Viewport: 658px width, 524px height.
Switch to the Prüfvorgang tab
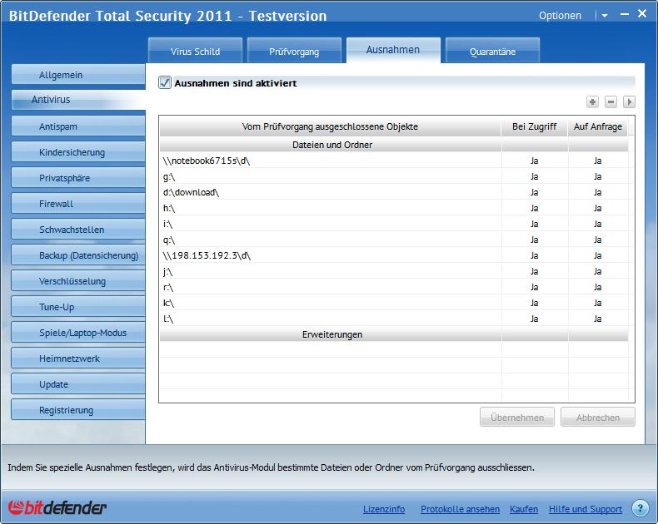coord(294,51)
